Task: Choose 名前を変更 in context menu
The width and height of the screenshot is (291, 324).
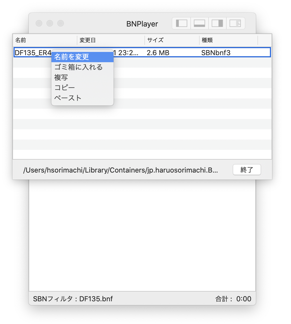Action: pos(82,57)
